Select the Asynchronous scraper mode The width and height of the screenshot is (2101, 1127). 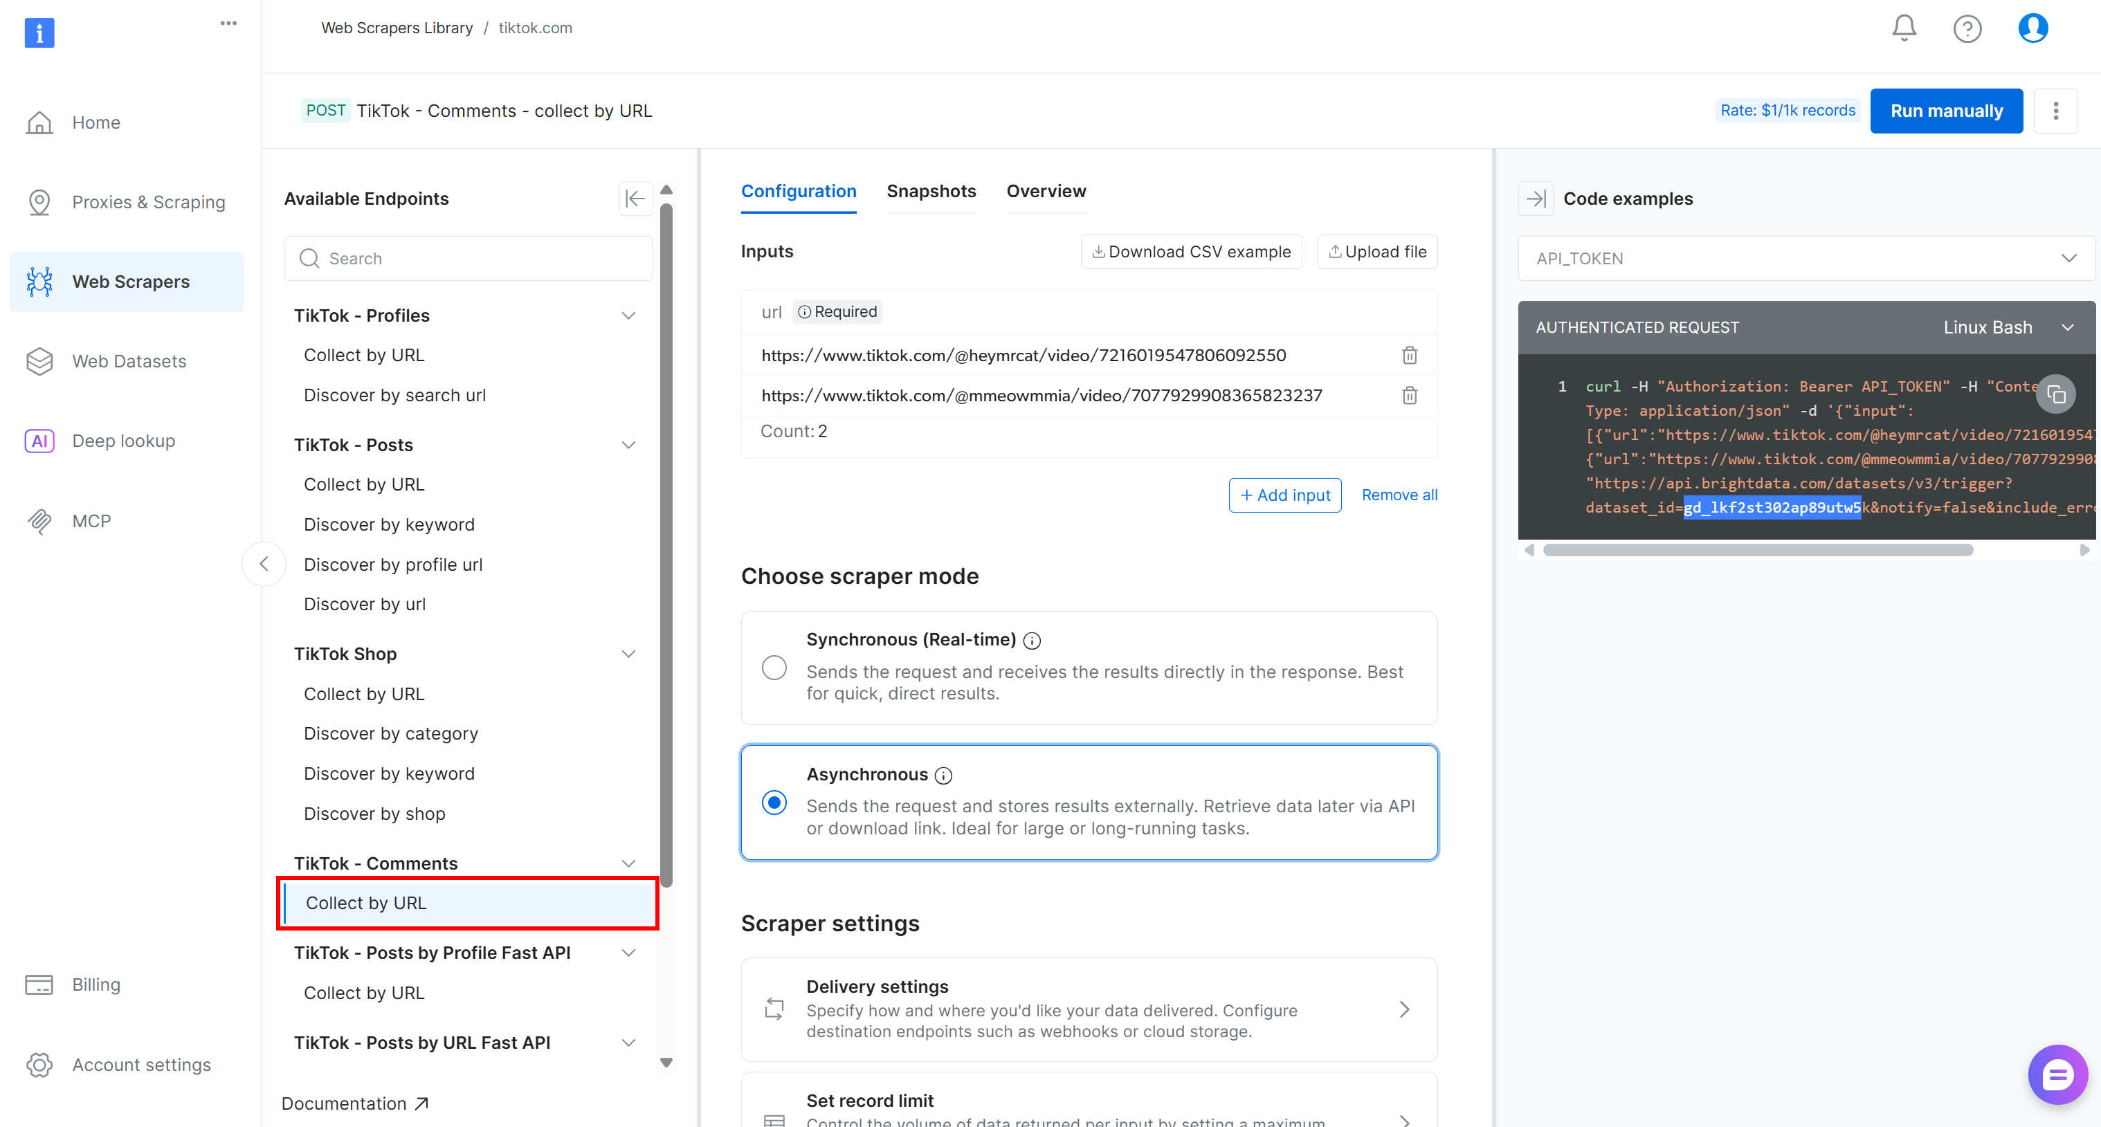click(773, 803)
